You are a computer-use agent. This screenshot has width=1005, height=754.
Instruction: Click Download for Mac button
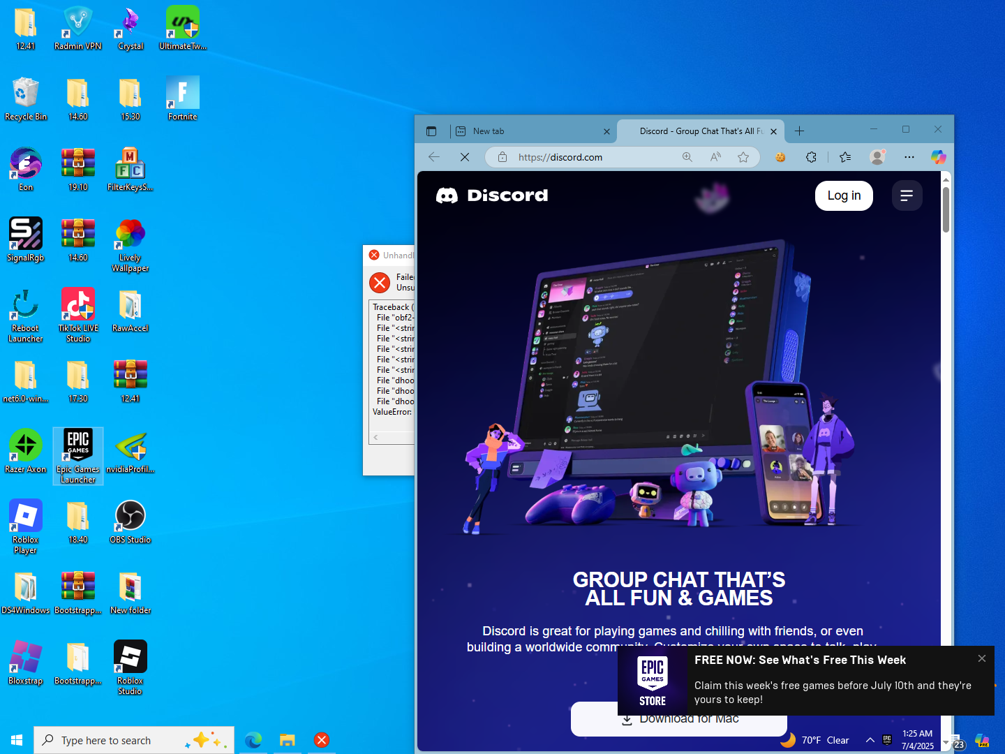[679, 718]
